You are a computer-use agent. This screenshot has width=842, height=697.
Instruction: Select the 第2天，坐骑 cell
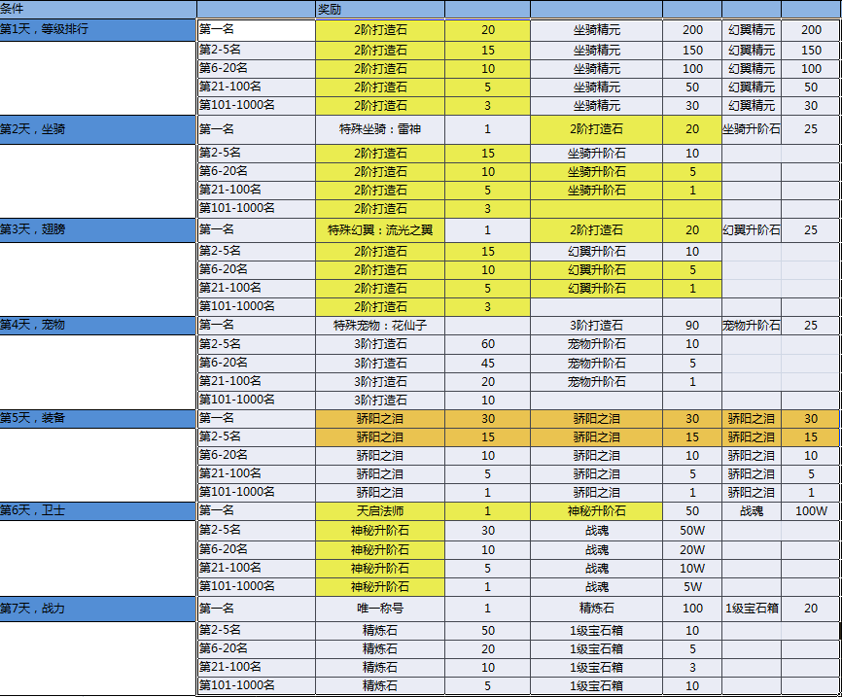pyautogui.click(x=97, y=129)
